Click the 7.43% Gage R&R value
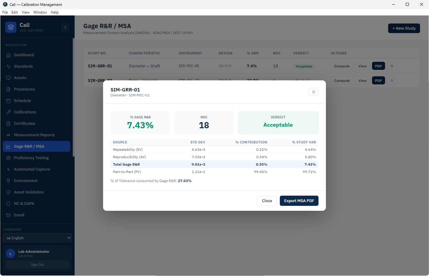Viewport: 429px width, 276px height. [140, 125]
